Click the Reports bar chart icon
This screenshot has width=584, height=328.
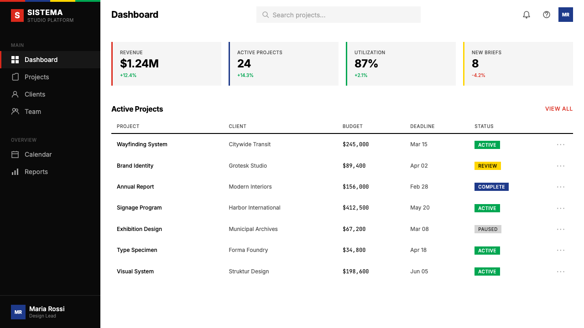click(15, 172)
